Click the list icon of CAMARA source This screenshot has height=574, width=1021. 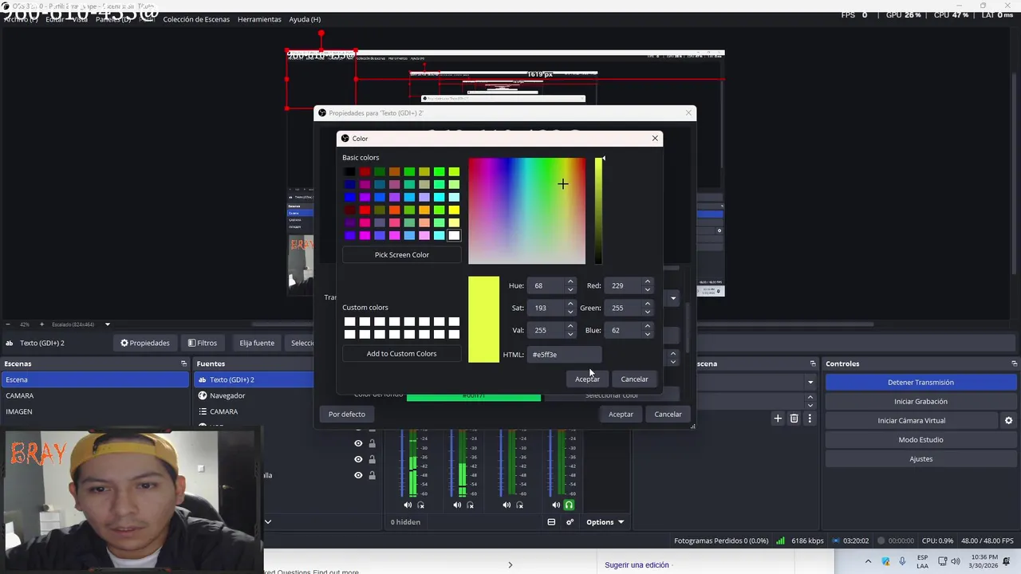203,411
